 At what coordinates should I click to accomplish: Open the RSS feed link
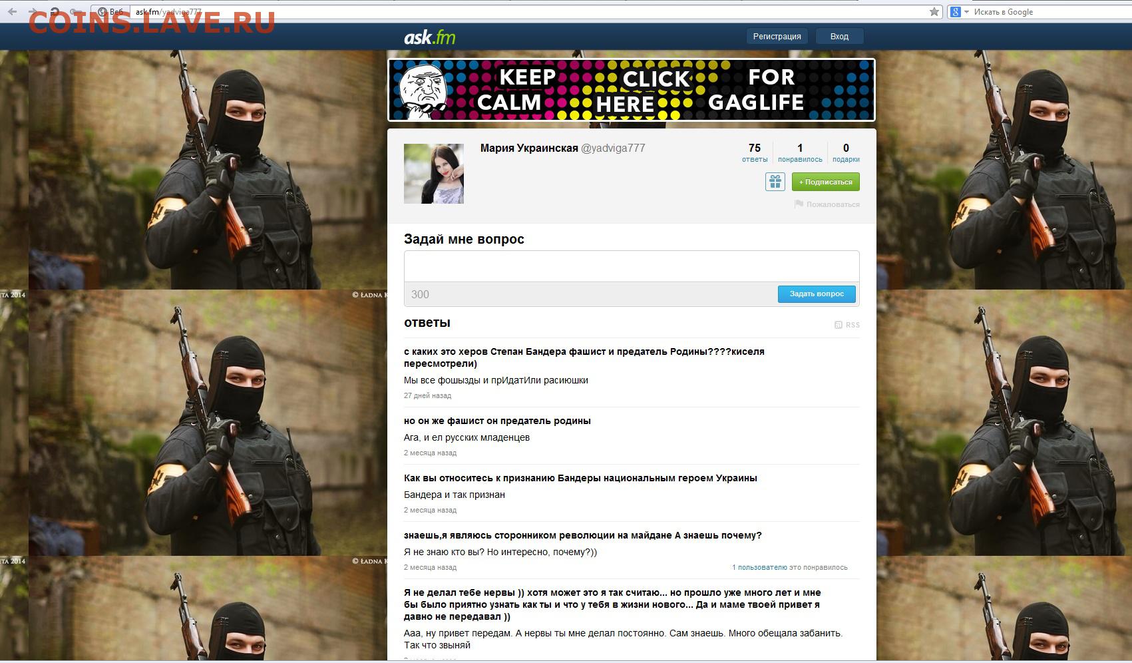pyautogui.click(x=847, y=325)
